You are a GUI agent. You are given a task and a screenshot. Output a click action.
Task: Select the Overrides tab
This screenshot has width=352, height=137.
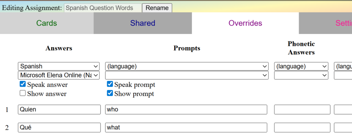pyautogui.click(x=245, y=23)
